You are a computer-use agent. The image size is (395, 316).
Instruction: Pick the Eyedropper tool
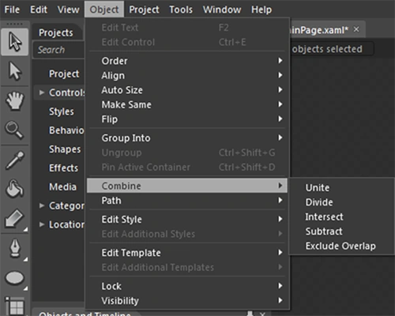(x=15, y=160)
